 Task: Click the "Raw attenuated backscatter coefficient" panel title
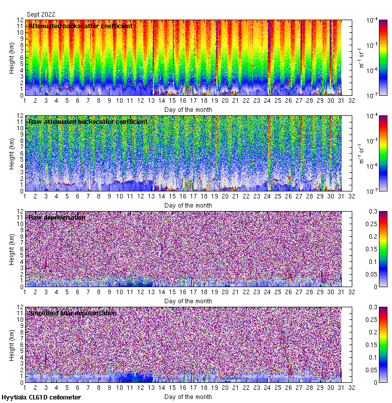click(88, 122)
